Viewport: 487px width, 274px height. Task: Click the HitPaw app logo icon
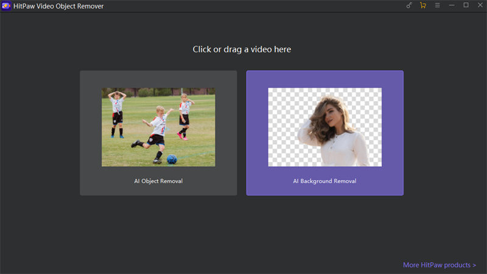(x=6, y=6)
